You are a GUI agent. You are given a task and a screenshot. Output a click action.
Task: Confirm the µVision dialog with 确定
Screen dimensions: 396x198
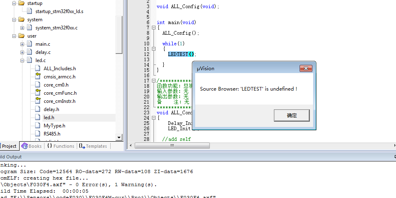pyautogui.click(x=292, y=116)
